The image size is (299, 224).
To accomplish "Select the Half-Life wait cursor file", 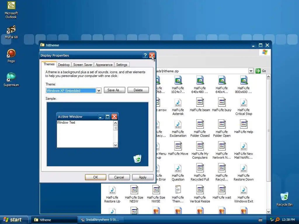I will click(x=222, y=192).
